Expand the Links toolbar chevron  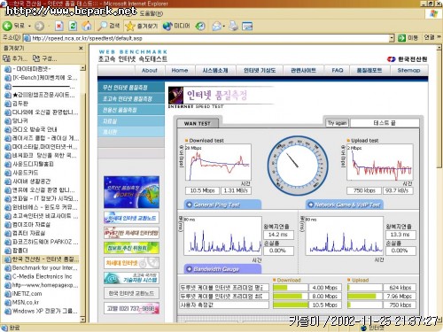click(x=439, y=37)
